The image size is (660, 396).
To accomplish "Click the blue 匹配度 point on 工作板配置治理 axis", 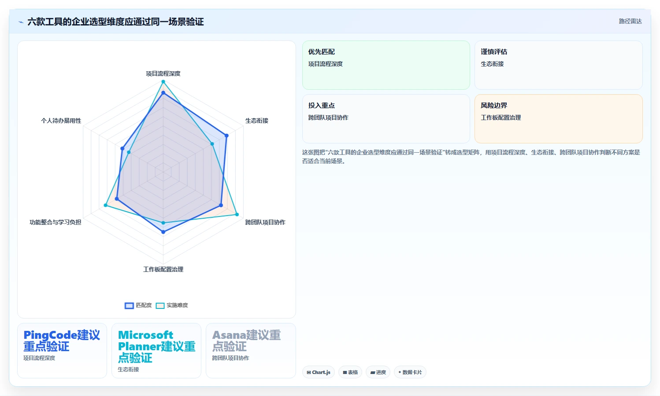I will tap(163, 232).
